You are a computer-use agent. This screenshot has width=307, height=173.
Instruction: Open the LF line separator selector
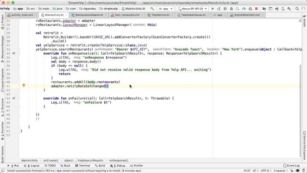(256, 171)
